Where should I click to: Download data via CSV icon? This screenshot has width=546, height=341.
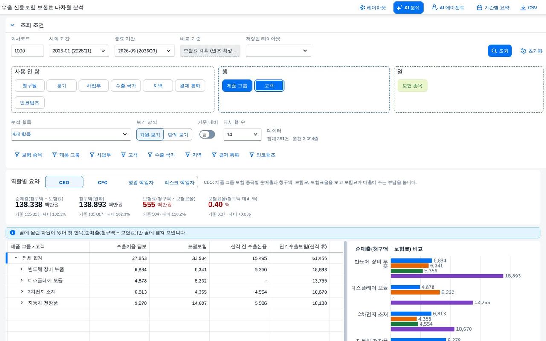pos(529,8)
